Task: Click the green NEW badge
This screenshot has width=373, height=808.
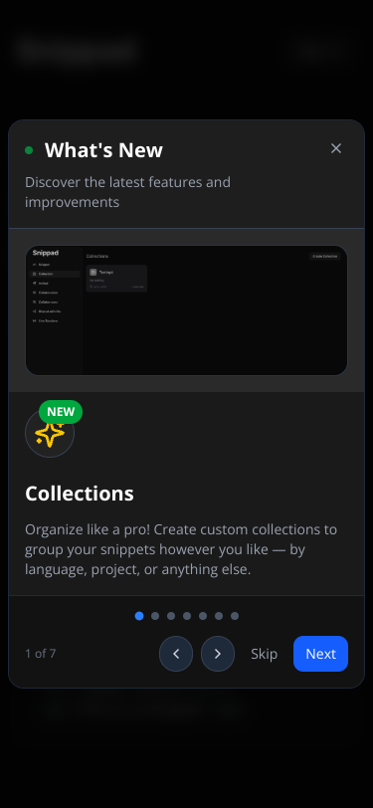Action: click(x=61, y=412)
